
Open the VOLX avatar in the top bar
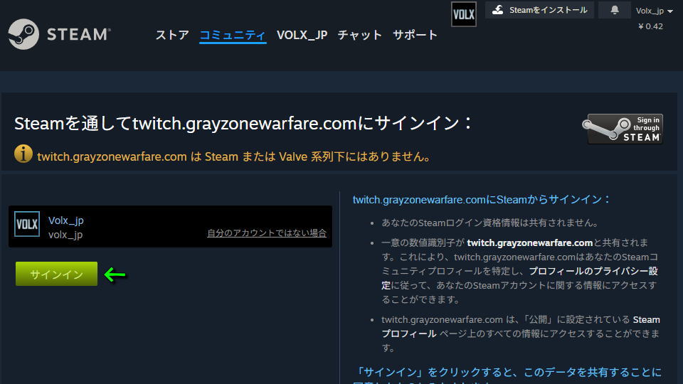pyautogui.click(x=463, y=14)
